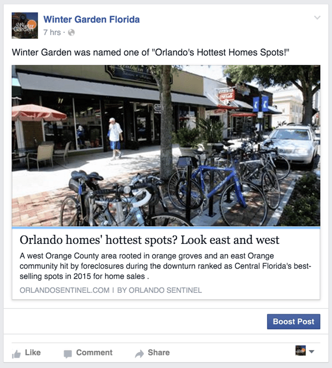The height and width of the screenshot is (368, 332).
Task: Open the Orlando homes' hottest spots headline
Action: 150,240
